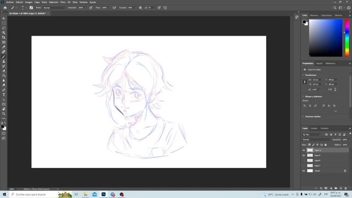Open the Ventana menu
The height and width of the screenshot is (198, 352).
[x=84, y=2]
